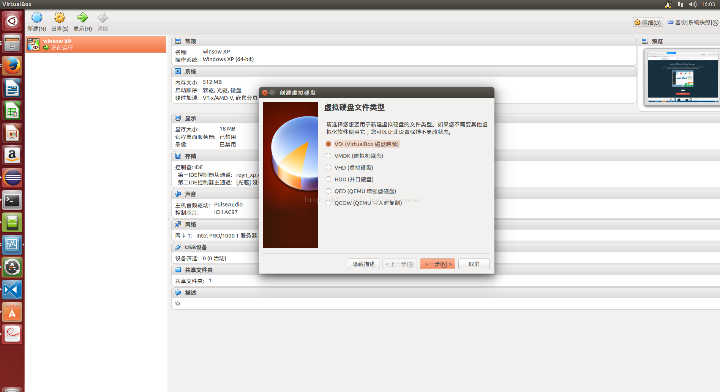Click the Preview (预览) panel icon
The width and height of the screenshot is (720, 392).
point(645,41)
